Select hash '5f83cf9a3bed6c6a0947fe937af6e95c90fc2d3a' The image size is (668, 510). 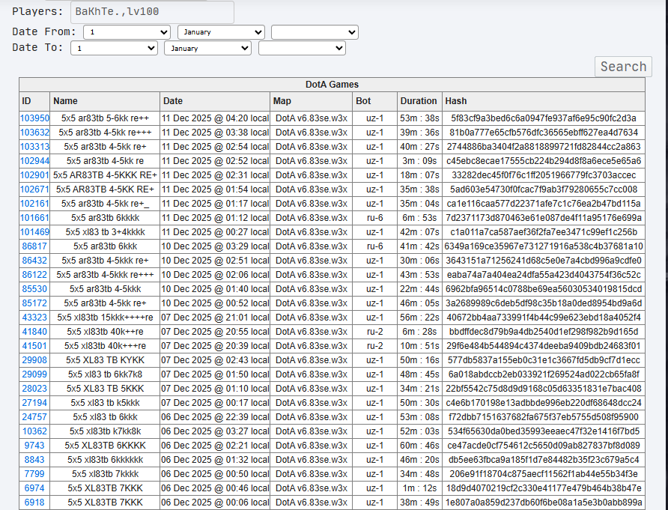544,118
